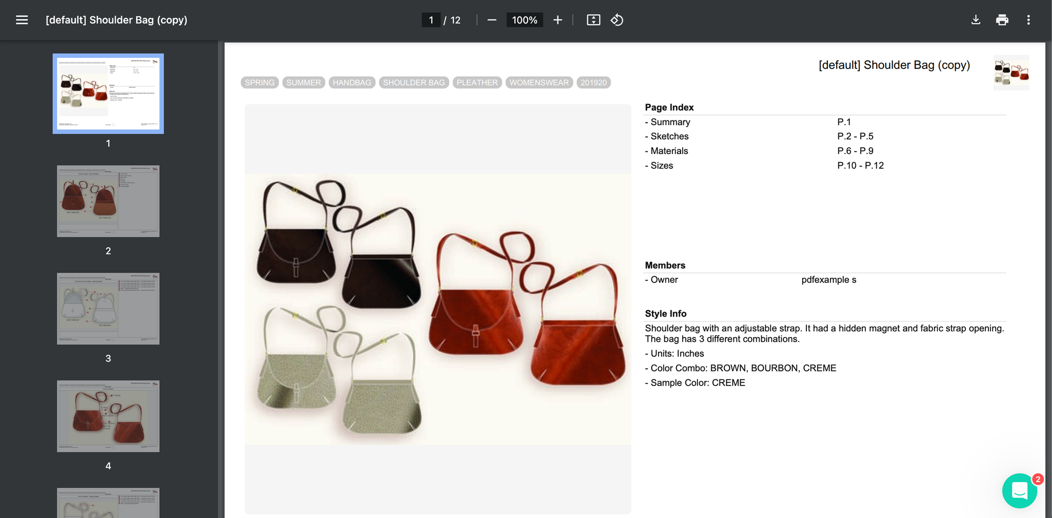
Task: Click the '- Owner' label
Action: (661, 280)
